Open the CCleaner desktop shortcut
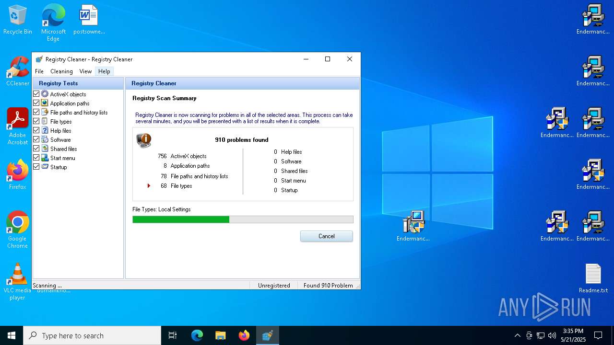 coord(18,72)
